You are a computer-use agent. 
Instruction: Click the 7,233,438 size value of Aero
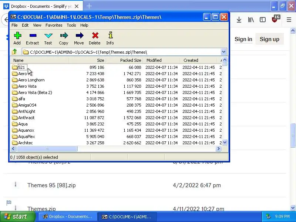click(95, 74)
